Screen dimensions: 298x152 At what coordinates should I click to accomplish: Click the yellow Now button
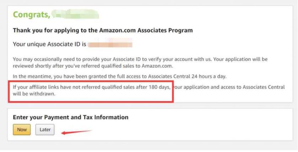pos(22,130)
